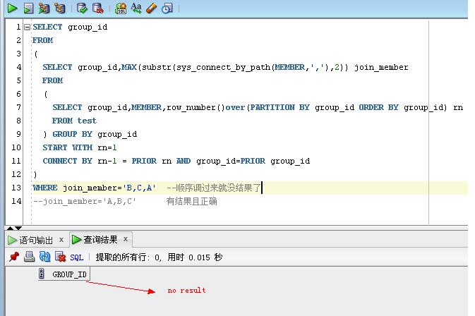The width and height of the screenshot is (475, 316).
Task: Place the cursor on the WHERE join_member line
Action: pyautogui.click(x=250, y=188)
